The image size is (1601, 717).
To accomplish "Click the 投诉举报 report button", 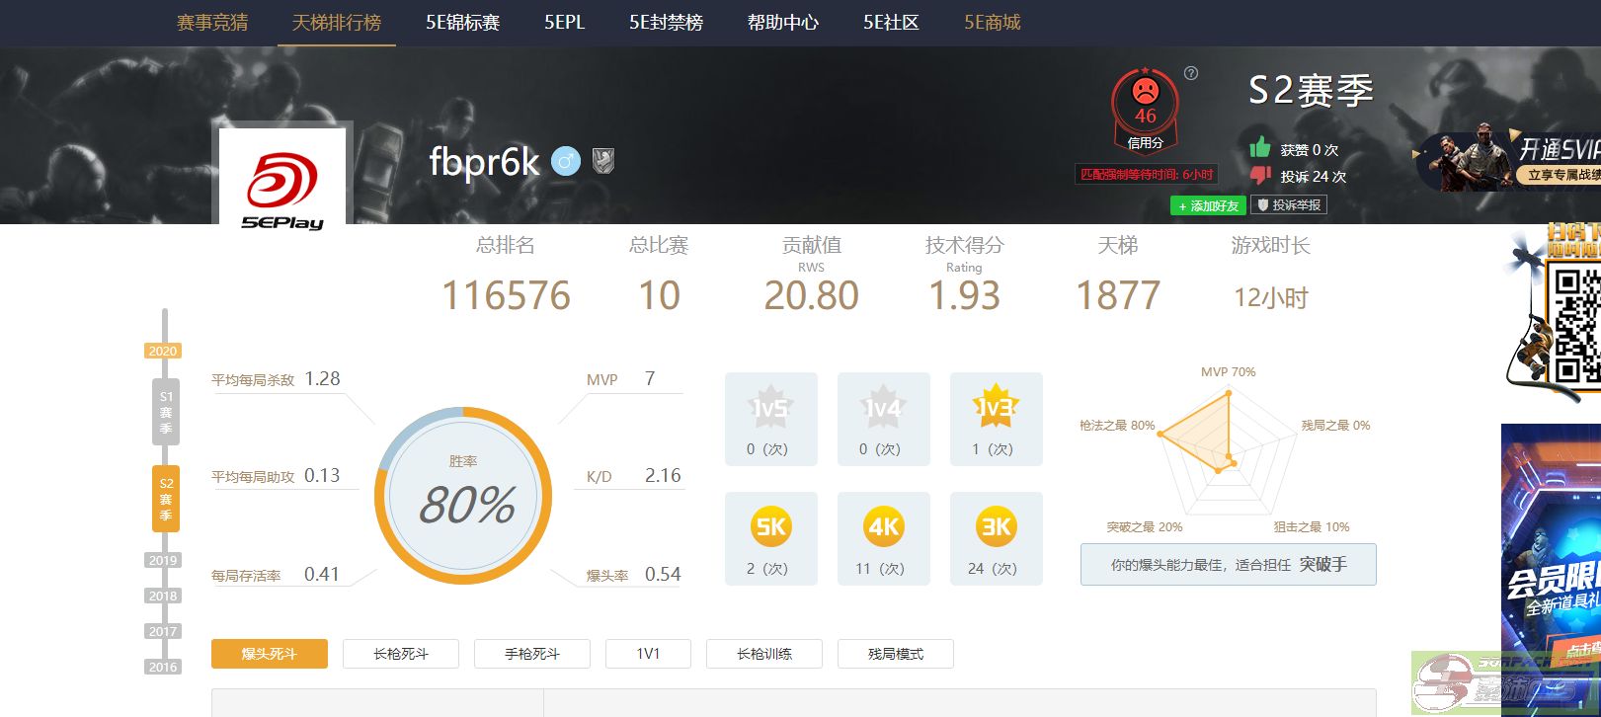I will pos(1289,205).
